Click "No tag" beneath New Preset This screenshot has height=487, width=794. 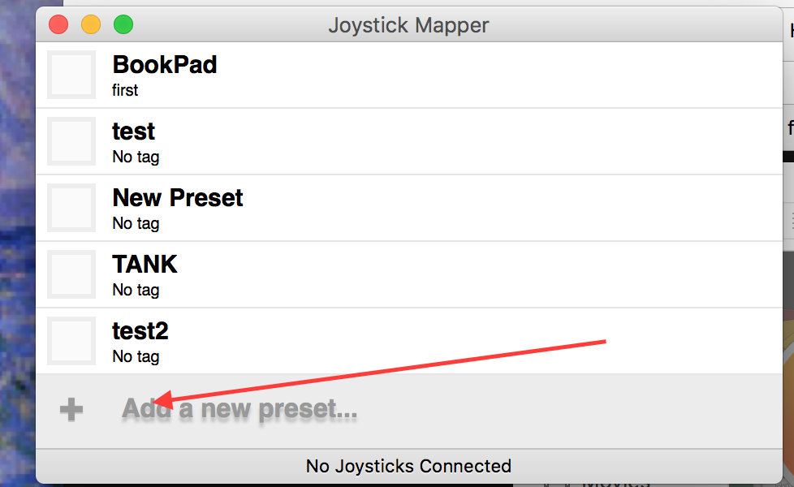coord(136,223)
